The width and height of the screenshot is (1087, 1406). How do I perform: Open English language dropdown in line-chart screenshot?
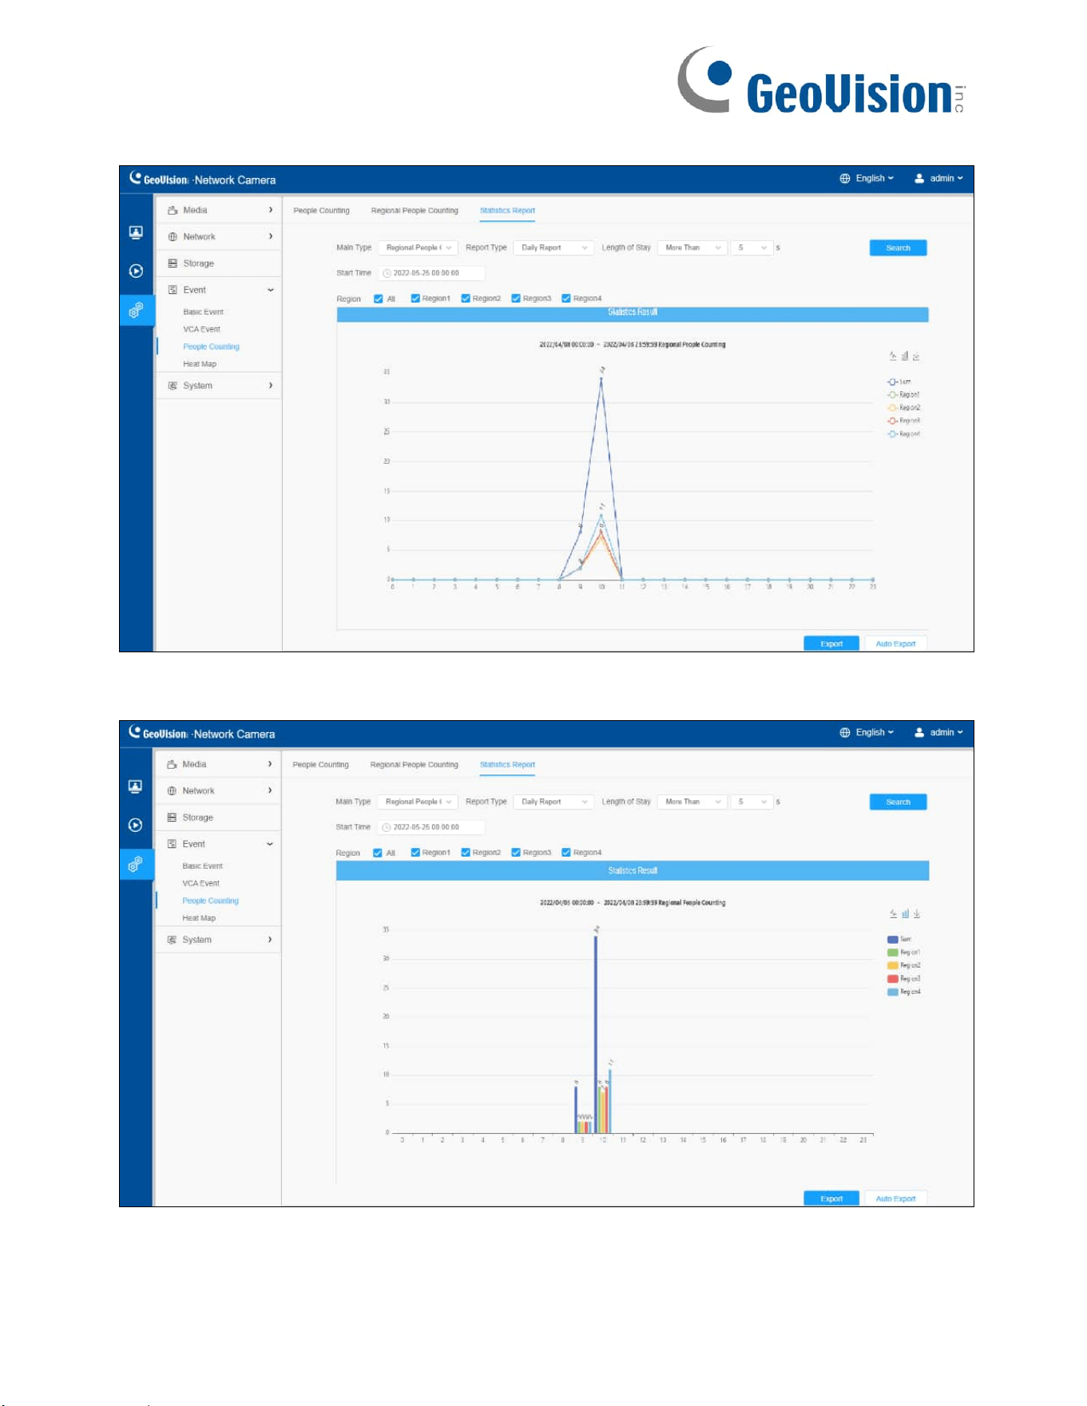(x=875, y=178)
